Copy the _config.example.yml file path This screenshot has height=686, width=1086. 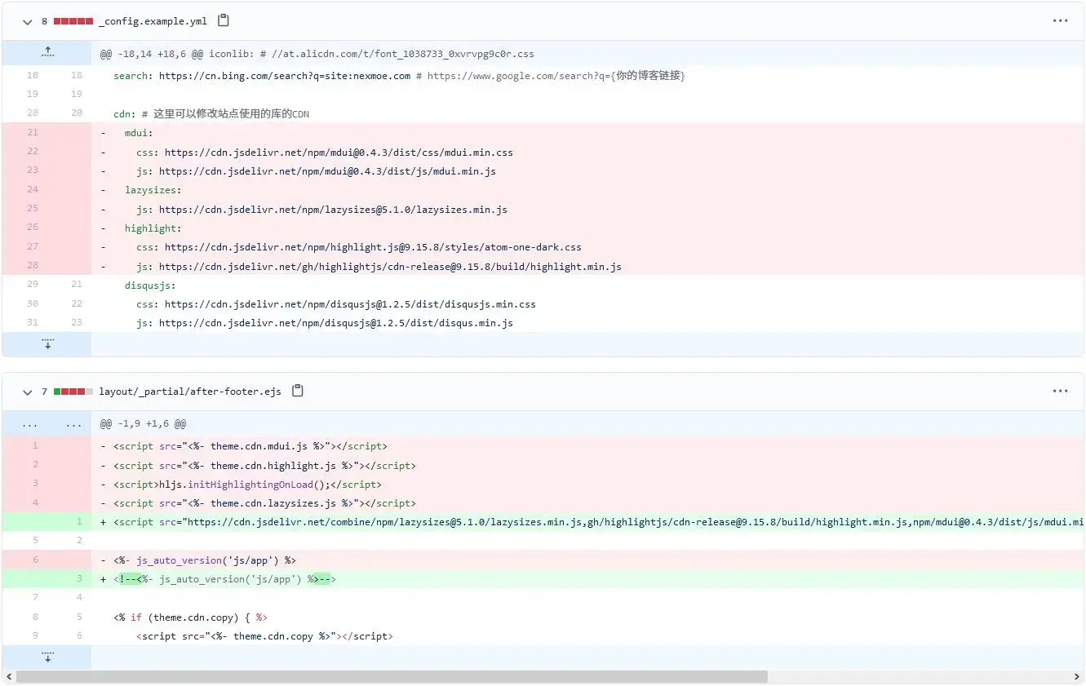pyautogui.click(x=223, y=20)
